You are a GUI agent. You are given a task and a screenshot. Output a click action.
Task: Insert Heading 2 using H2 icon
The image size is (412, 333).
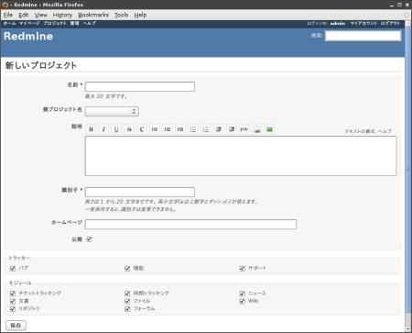168,129
